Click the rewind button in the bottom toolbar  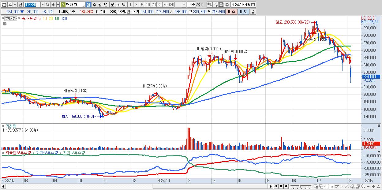point(275,186)
